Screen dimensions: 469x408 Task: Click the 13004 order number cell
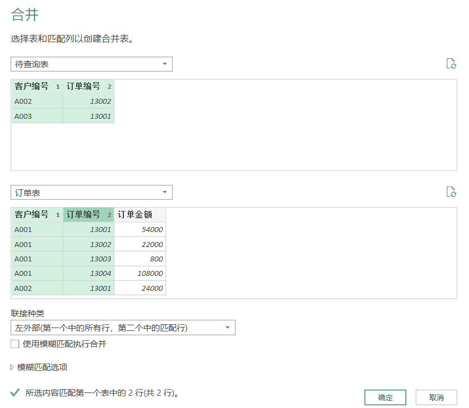[88, 273]
